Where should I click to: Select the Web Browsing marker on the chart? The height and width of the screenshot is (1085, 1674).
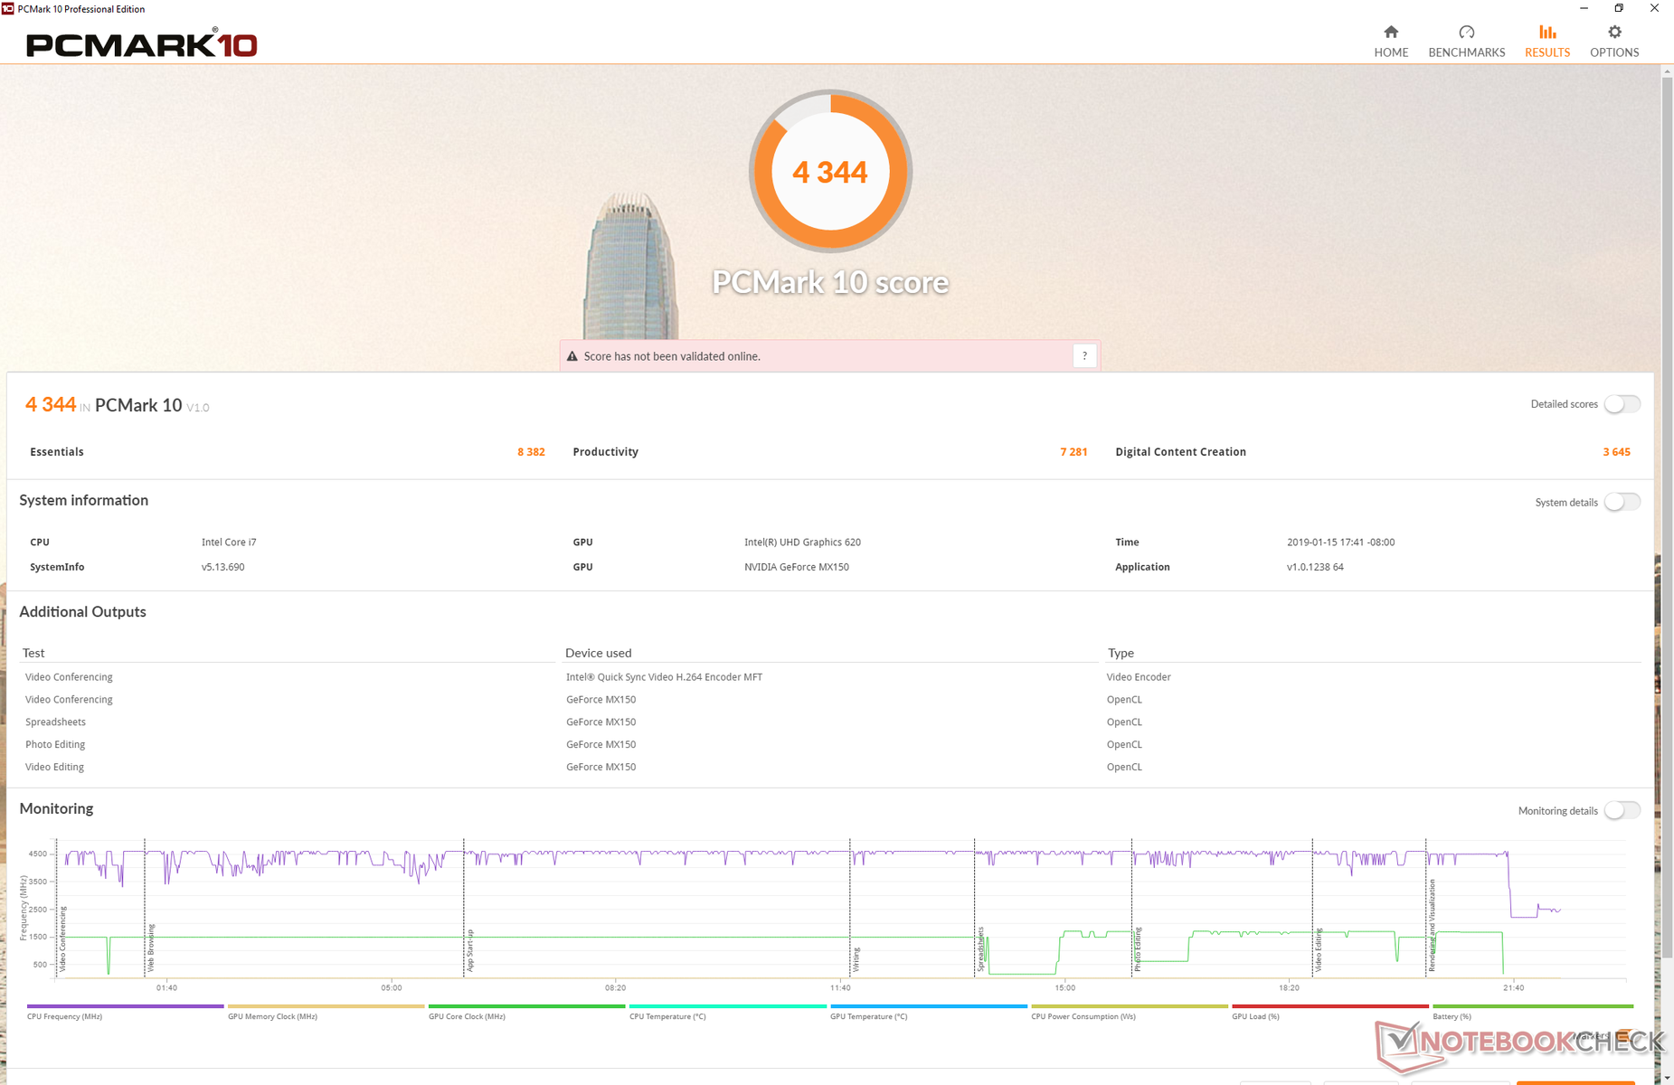151,948
